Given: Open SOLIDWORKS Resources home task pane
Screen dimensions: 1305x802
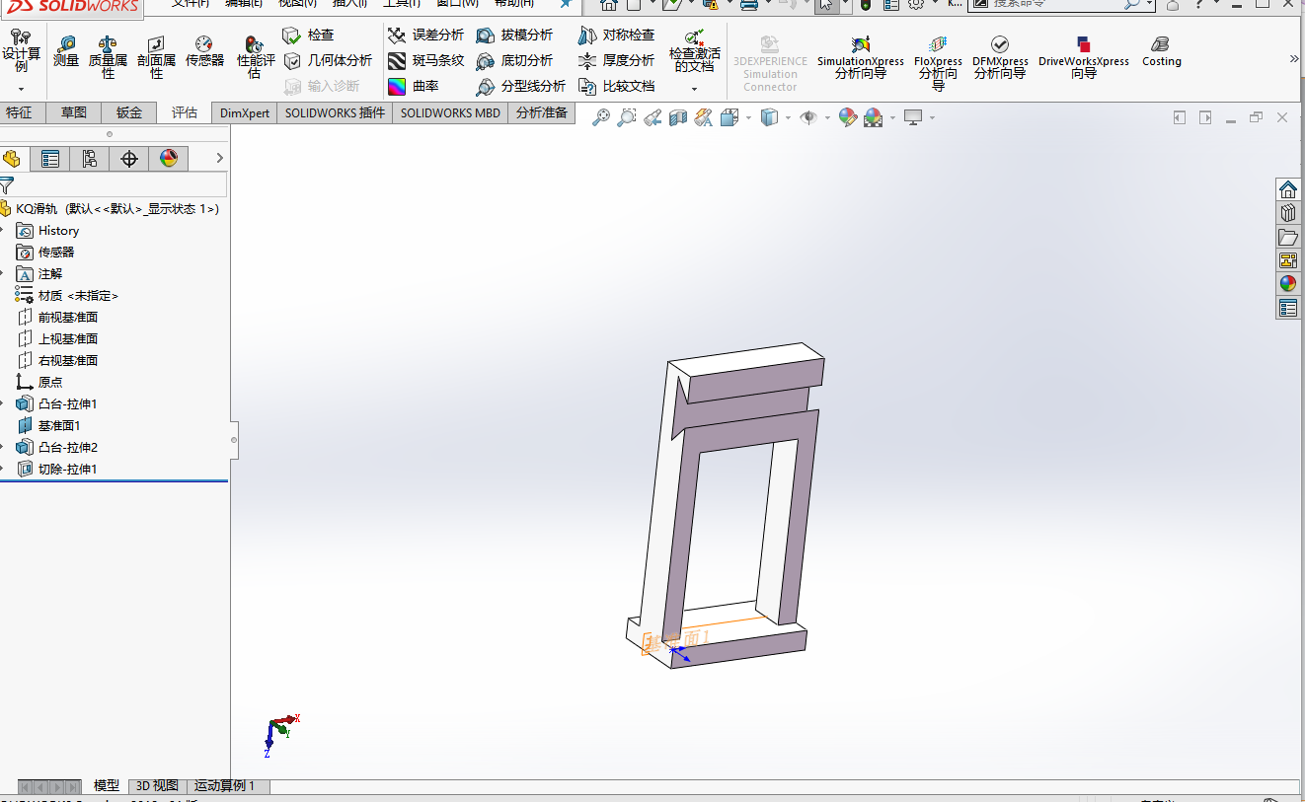Looking at the screenshot, I should 1287,190.
